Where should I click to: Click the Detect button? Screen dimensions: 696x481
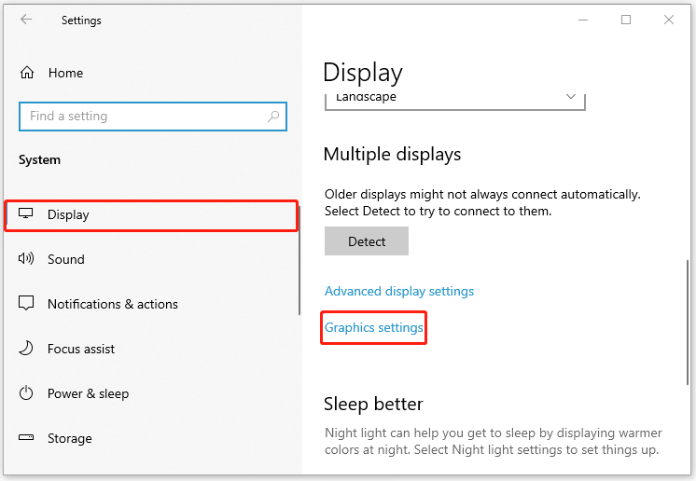click(x=367, y=241)
